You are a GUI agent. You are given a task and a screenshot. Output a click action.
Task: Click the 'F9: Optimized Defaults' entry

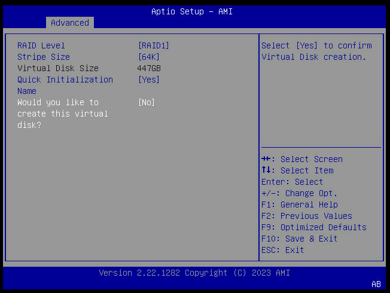(x=314, y=227)
